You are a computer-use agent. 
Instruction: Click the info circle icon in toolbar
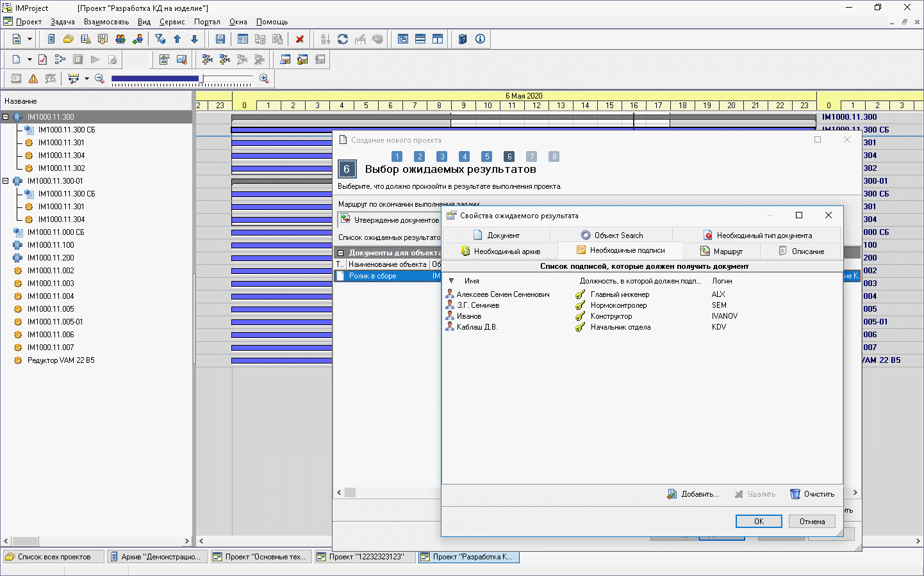coord(480,39)
